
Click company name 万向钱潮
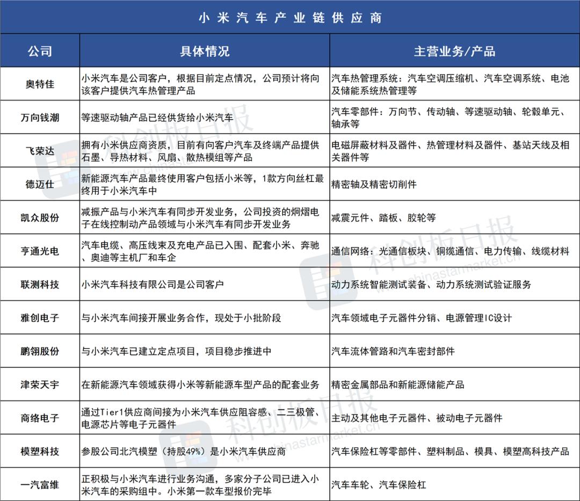(40, 118)
